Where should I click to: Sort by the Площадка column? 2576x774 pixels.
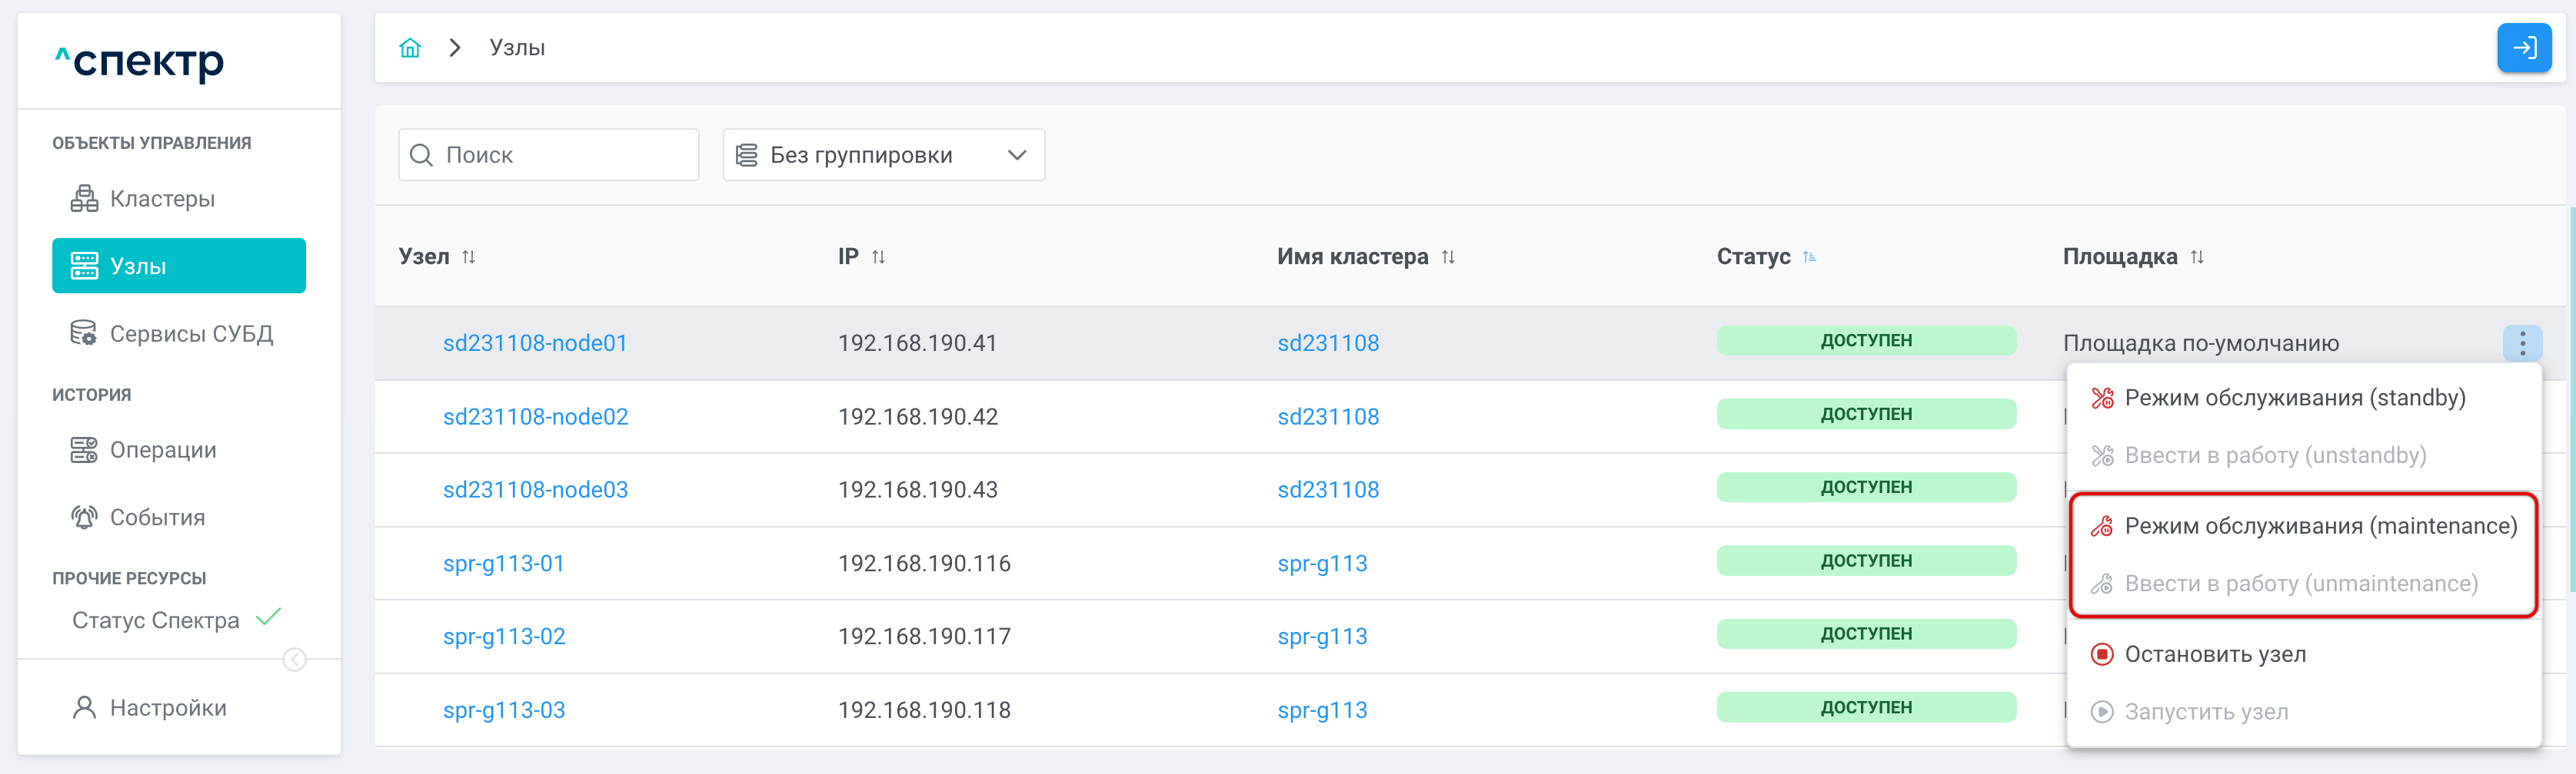[2196, 258]
